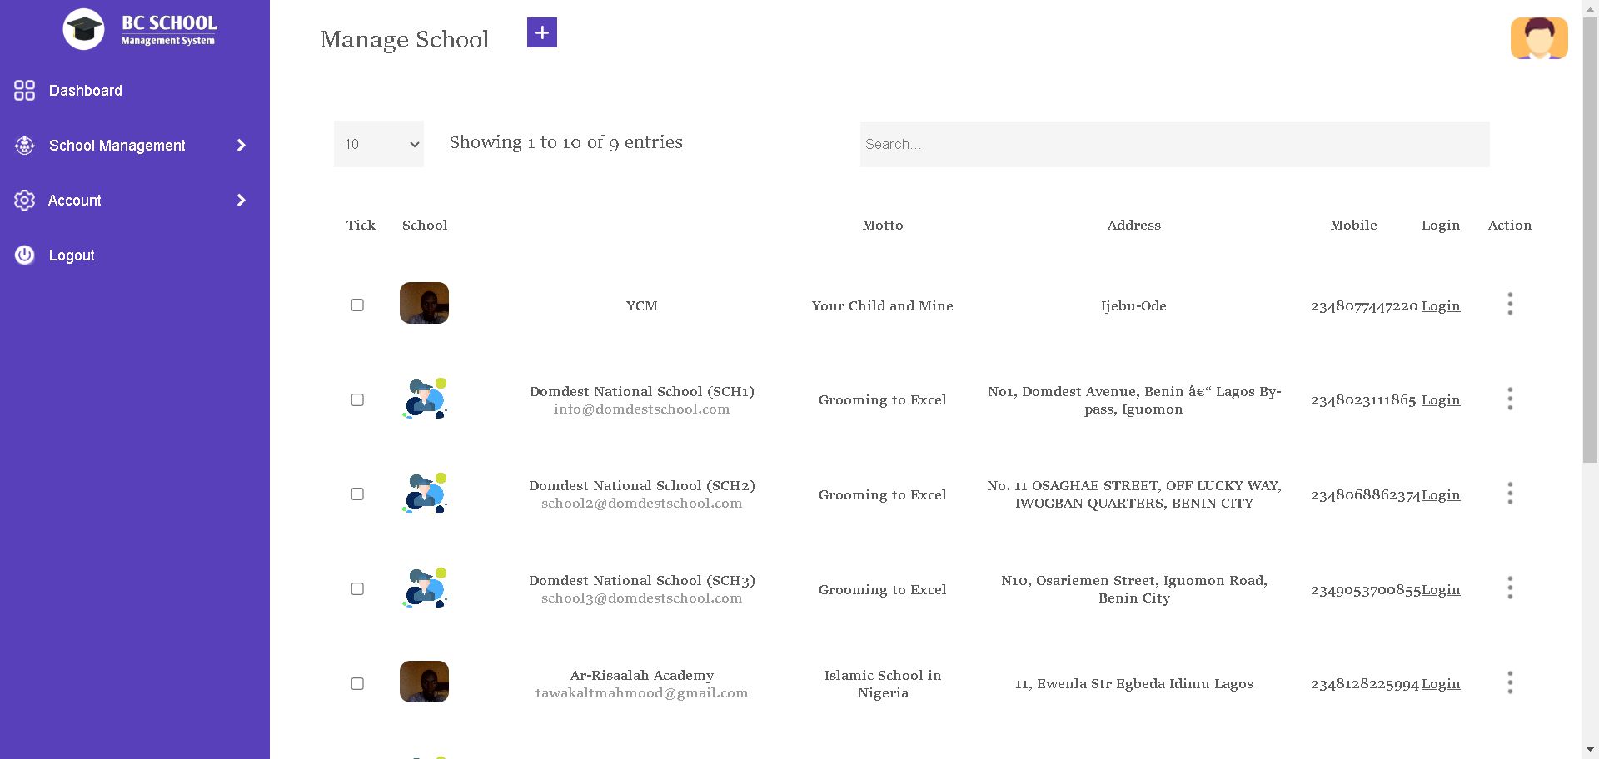Select the Ar-Risaalah Academy row checkbox
The width and height of the screenshot is (1599, 759).
tap(357, 683)
